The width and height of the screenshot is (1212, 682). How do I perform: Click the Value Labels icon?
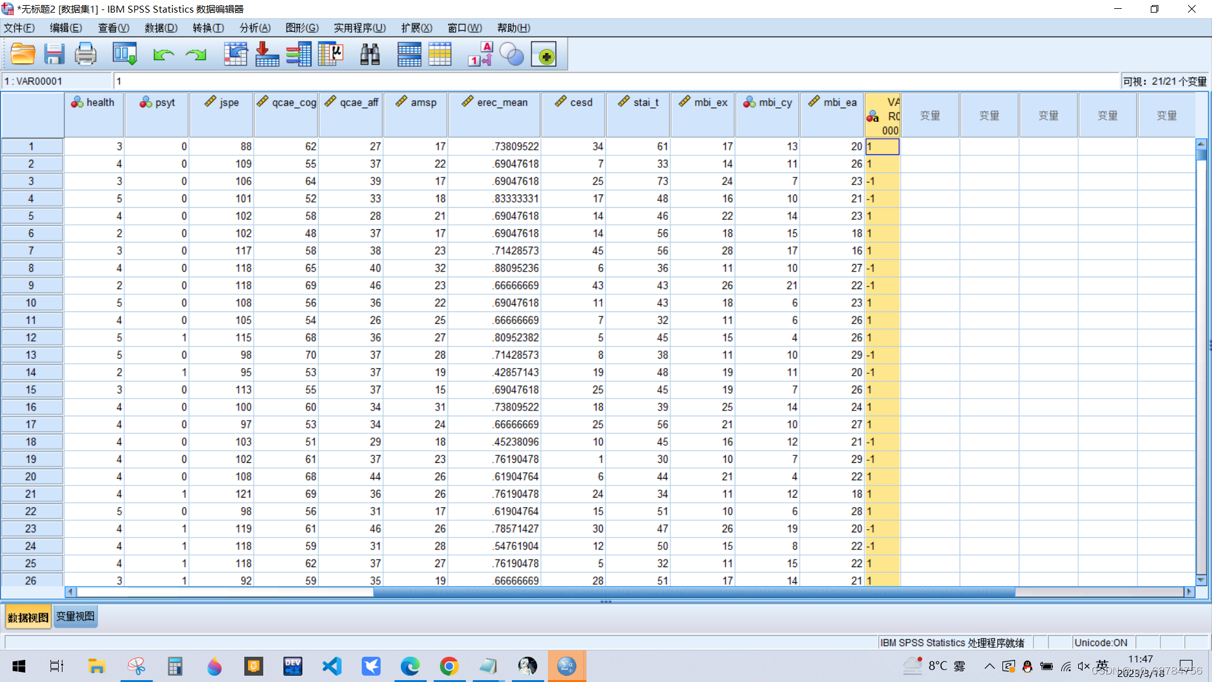[480, 54]
